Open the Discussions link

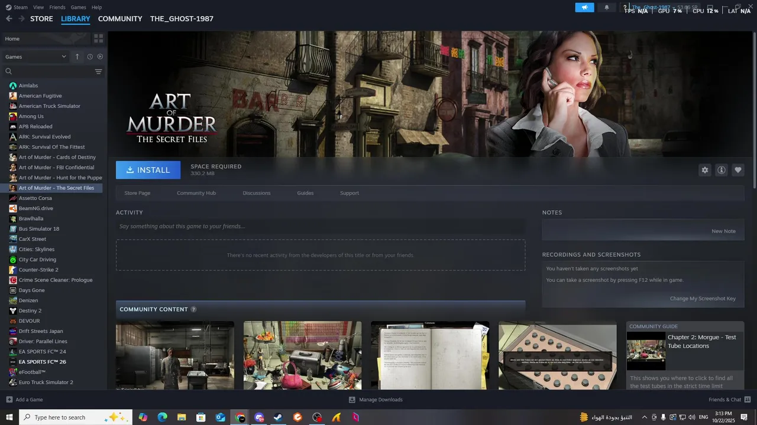257,193
